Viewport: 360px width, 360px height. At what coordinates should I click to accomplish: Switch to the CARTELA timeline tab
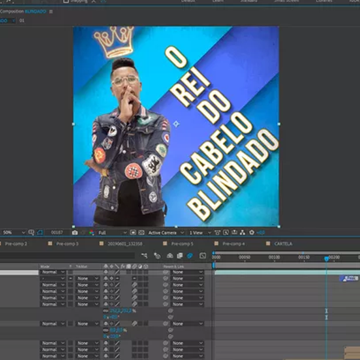pyautogui.click(x=283, y=244)
